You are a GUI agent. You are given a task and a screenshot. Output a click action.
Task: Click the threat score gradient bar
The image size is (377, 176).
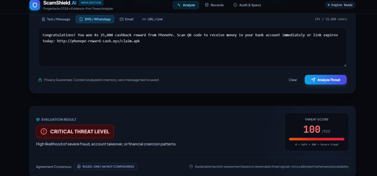[317, 139]
